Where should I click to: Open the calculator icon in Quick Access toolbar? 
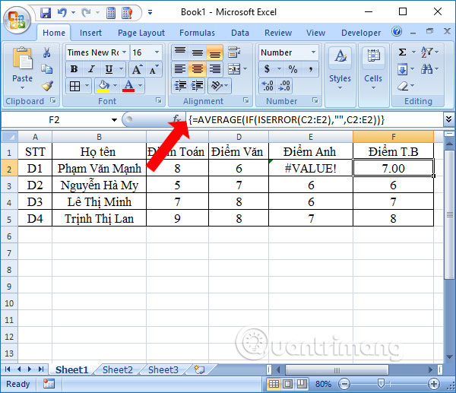111,13
